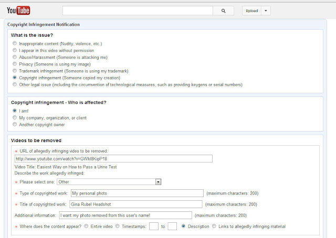The height and width of the screenshot is (238, 336).
Task: Select the Timestamps radio option
Action: [x=118, y=226]
